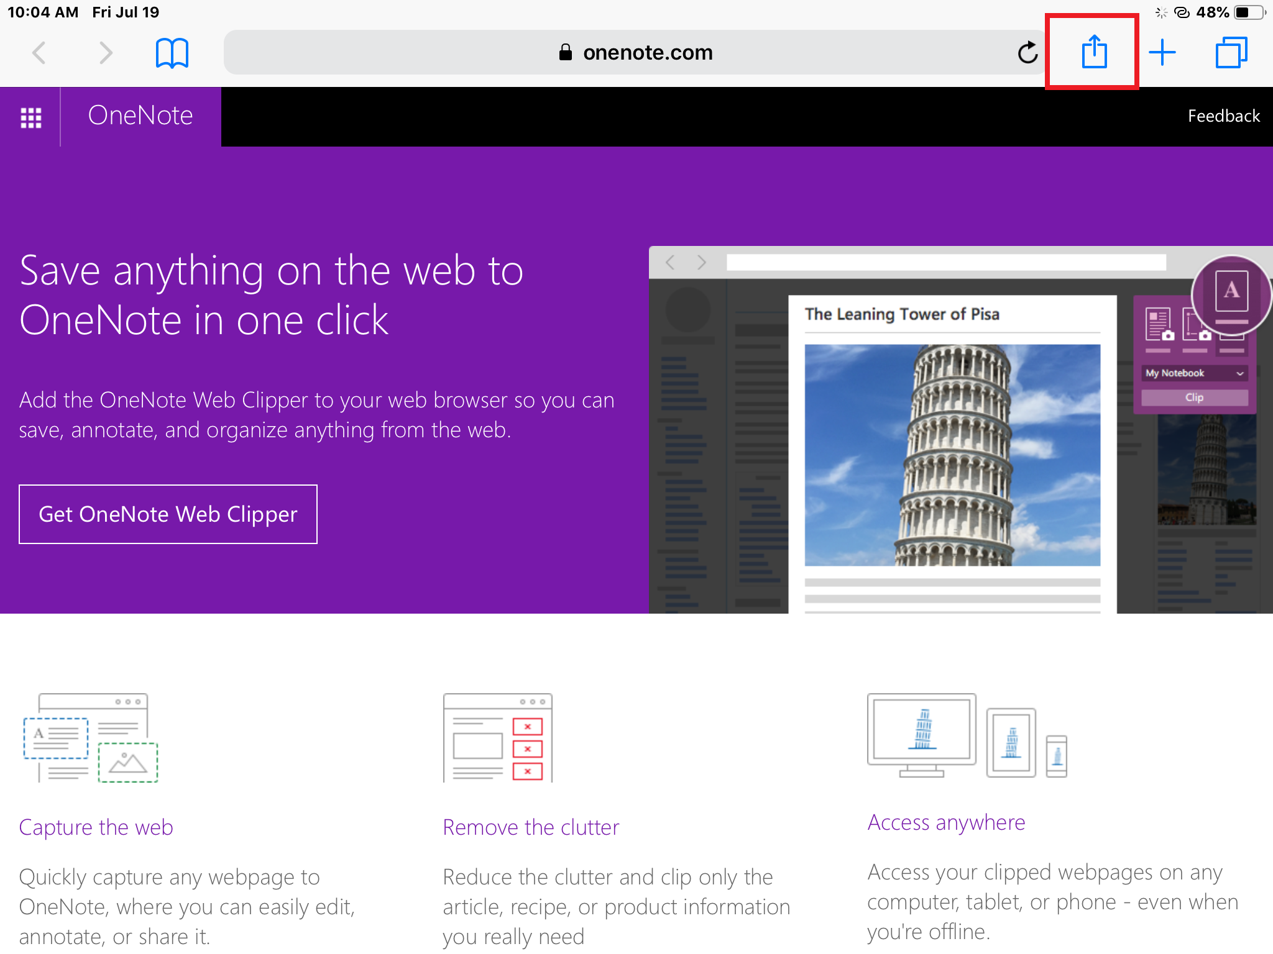Open the Office app launcher grid

[30, 117]
